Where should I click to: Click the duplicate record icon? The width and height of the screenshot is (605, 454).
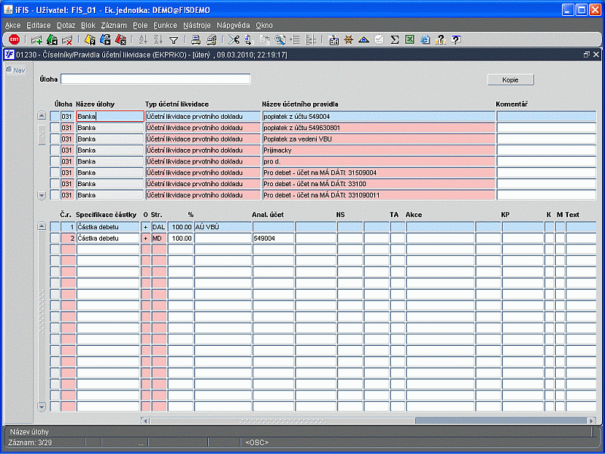[x=51, y=40]
